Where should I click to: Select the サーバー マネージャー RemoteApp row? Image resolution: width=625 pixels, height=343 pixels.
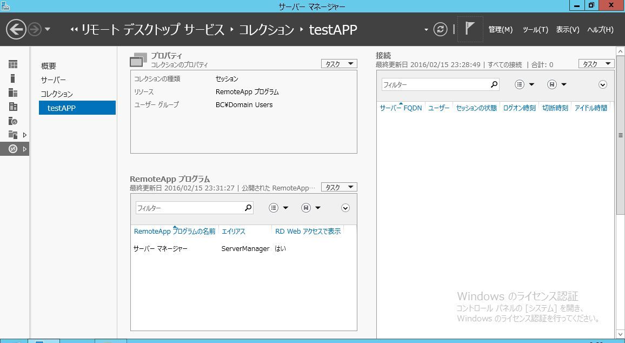[243, 248]
